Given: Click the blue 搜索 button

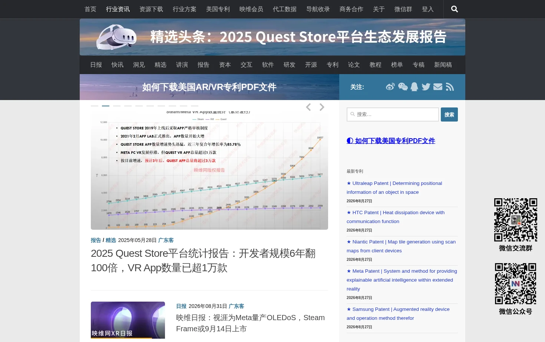Looking at the screenshot, I should click(x=449, y=114).
